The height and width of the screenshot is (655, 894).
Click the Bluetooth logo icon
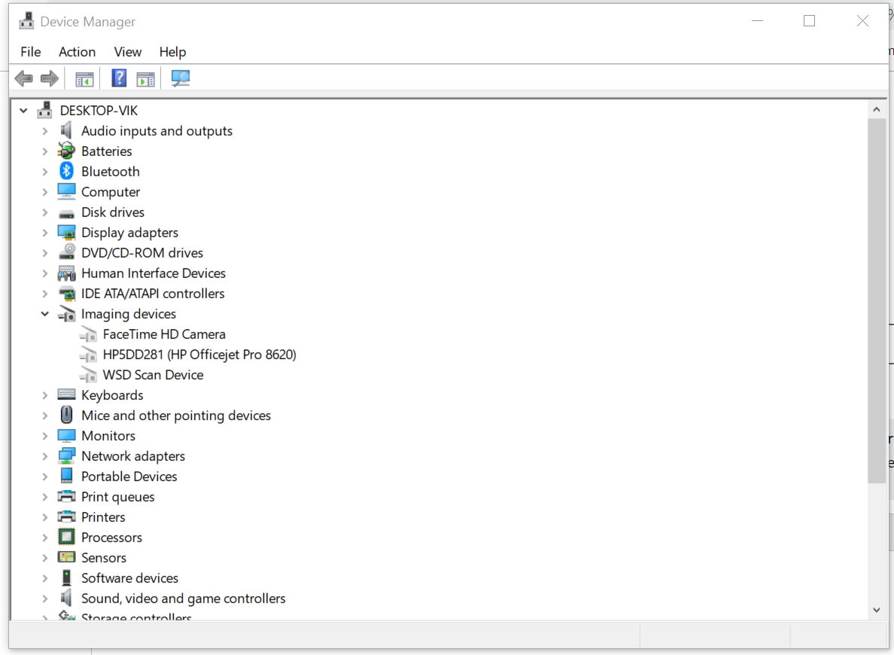(66, 171)
